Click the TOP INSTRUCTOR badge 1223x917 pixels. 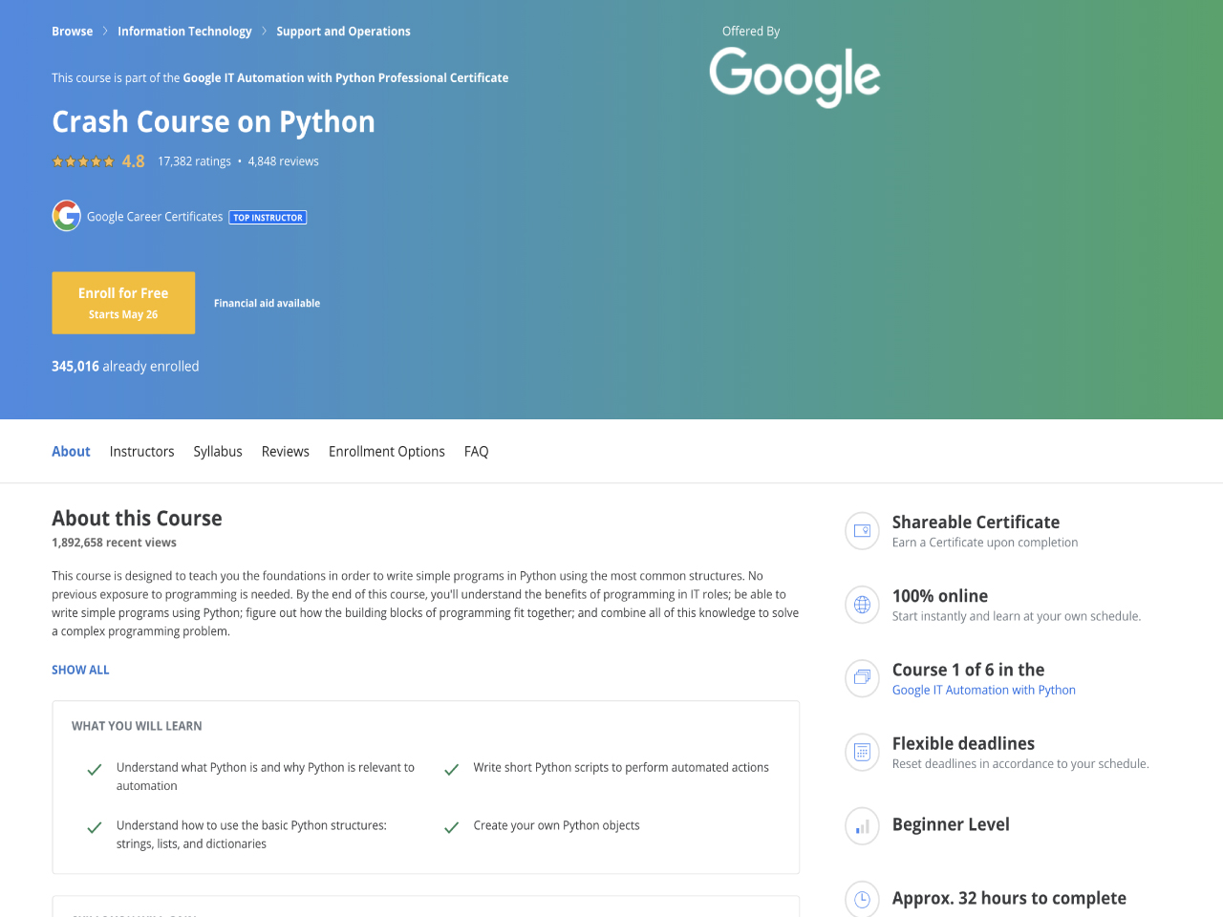[268, 218]
